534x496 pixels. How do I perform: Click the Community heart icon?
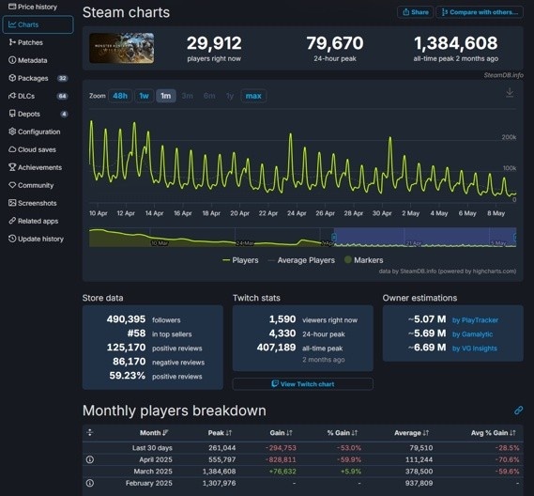12,185
